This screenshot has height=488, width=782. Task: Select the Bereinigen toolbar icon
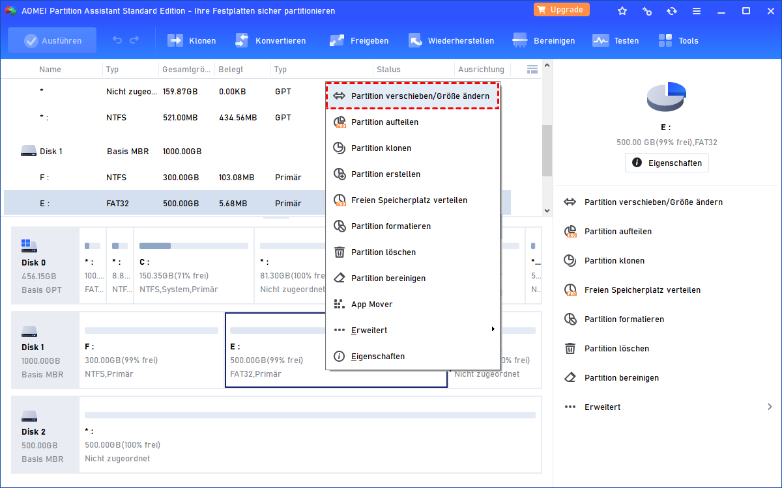click(x=544, y=40)
